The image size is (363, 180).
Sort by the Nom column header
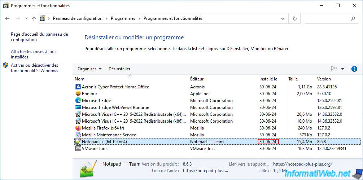pos(131,79)
